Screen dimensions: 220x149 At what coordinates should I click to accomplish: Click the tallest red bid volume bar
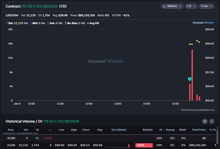coord(192,75)
